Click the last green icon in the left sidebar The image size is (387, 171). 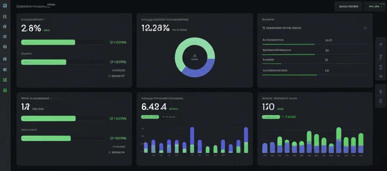[5, 90]
